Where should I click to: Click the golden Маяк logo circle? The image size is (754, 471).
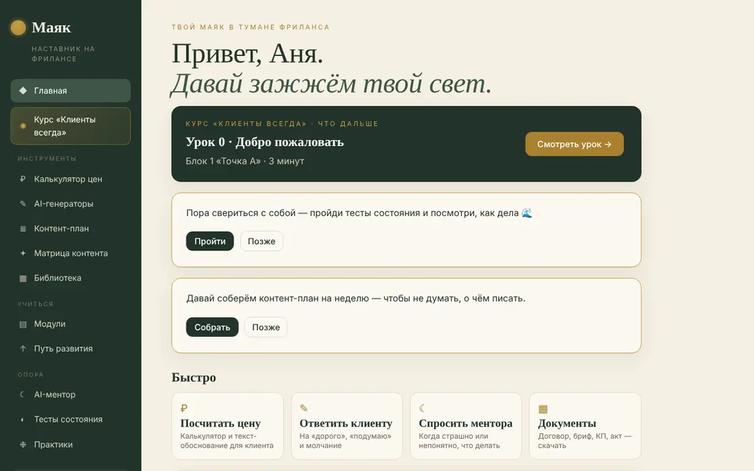click(18, 28)
